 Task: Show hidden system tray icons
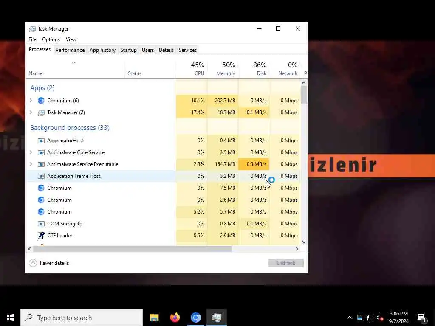coord(350,318)
